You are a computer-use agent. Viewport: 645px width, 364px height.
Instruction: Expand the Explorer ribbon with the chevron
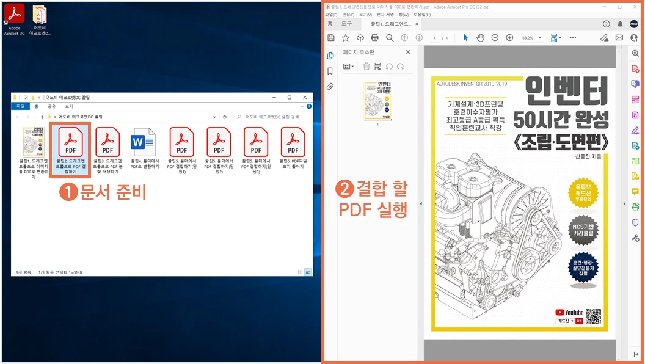click(302, 106)
